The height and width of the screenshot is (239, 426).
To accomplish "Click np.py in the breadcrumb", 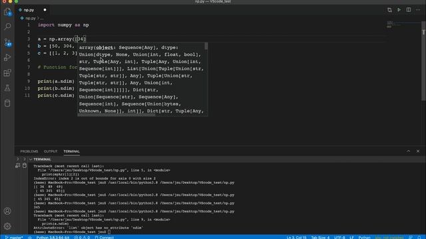I will (31, 19).
